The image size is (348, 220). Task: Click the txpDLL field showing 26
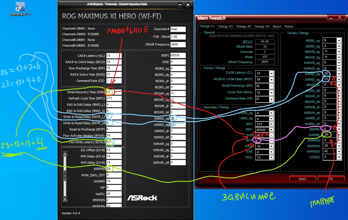[114, 194]
